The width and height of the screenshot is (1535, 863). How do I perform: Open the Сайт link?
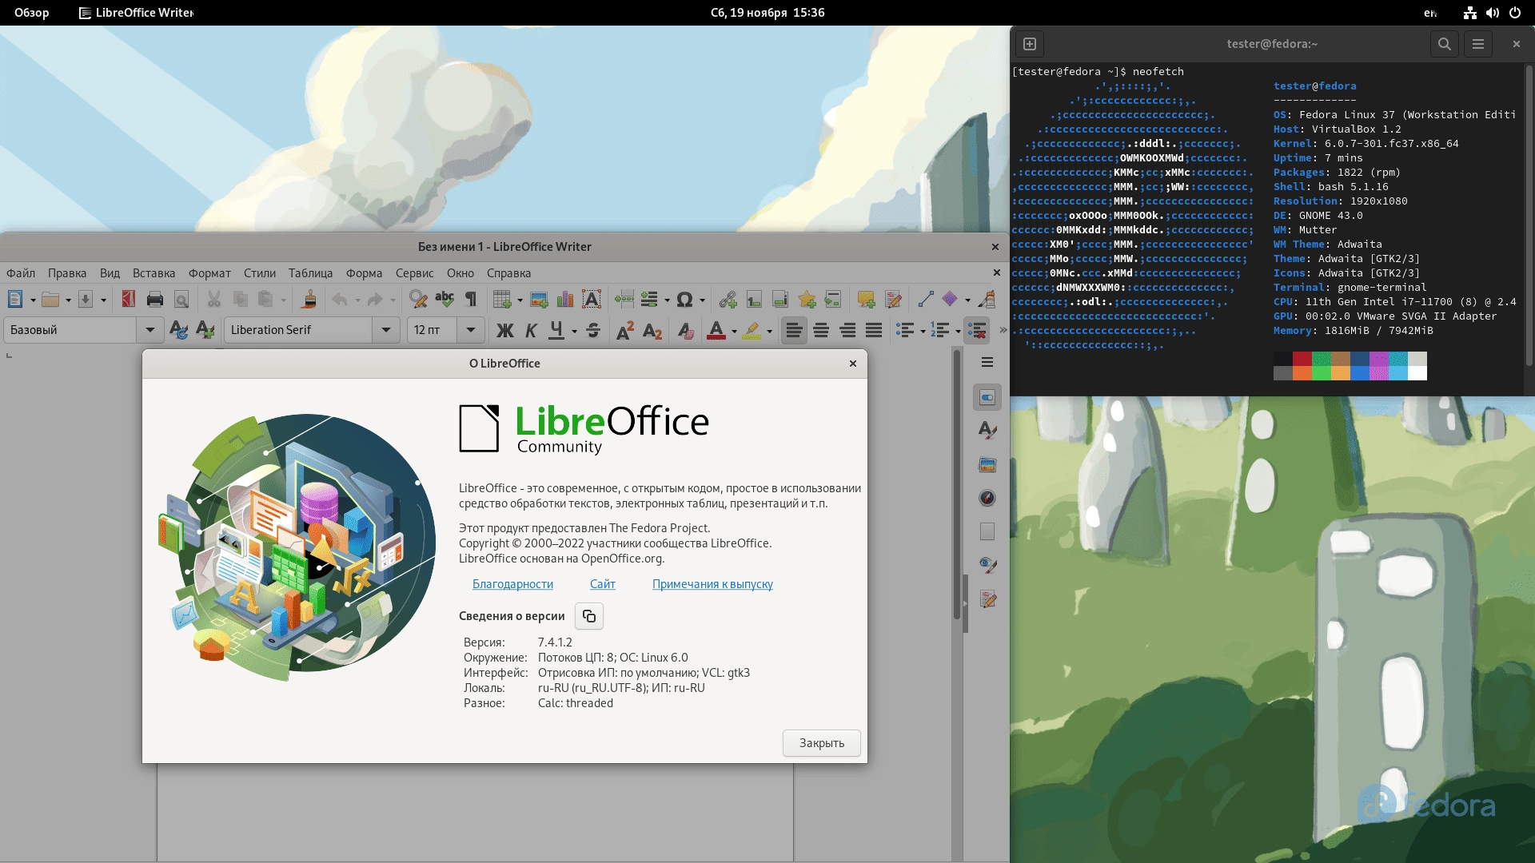tap(603, 584)
